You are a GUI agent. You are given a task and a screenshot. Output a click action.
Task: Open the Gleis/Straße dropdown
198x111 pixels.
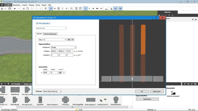coord(51,28)
